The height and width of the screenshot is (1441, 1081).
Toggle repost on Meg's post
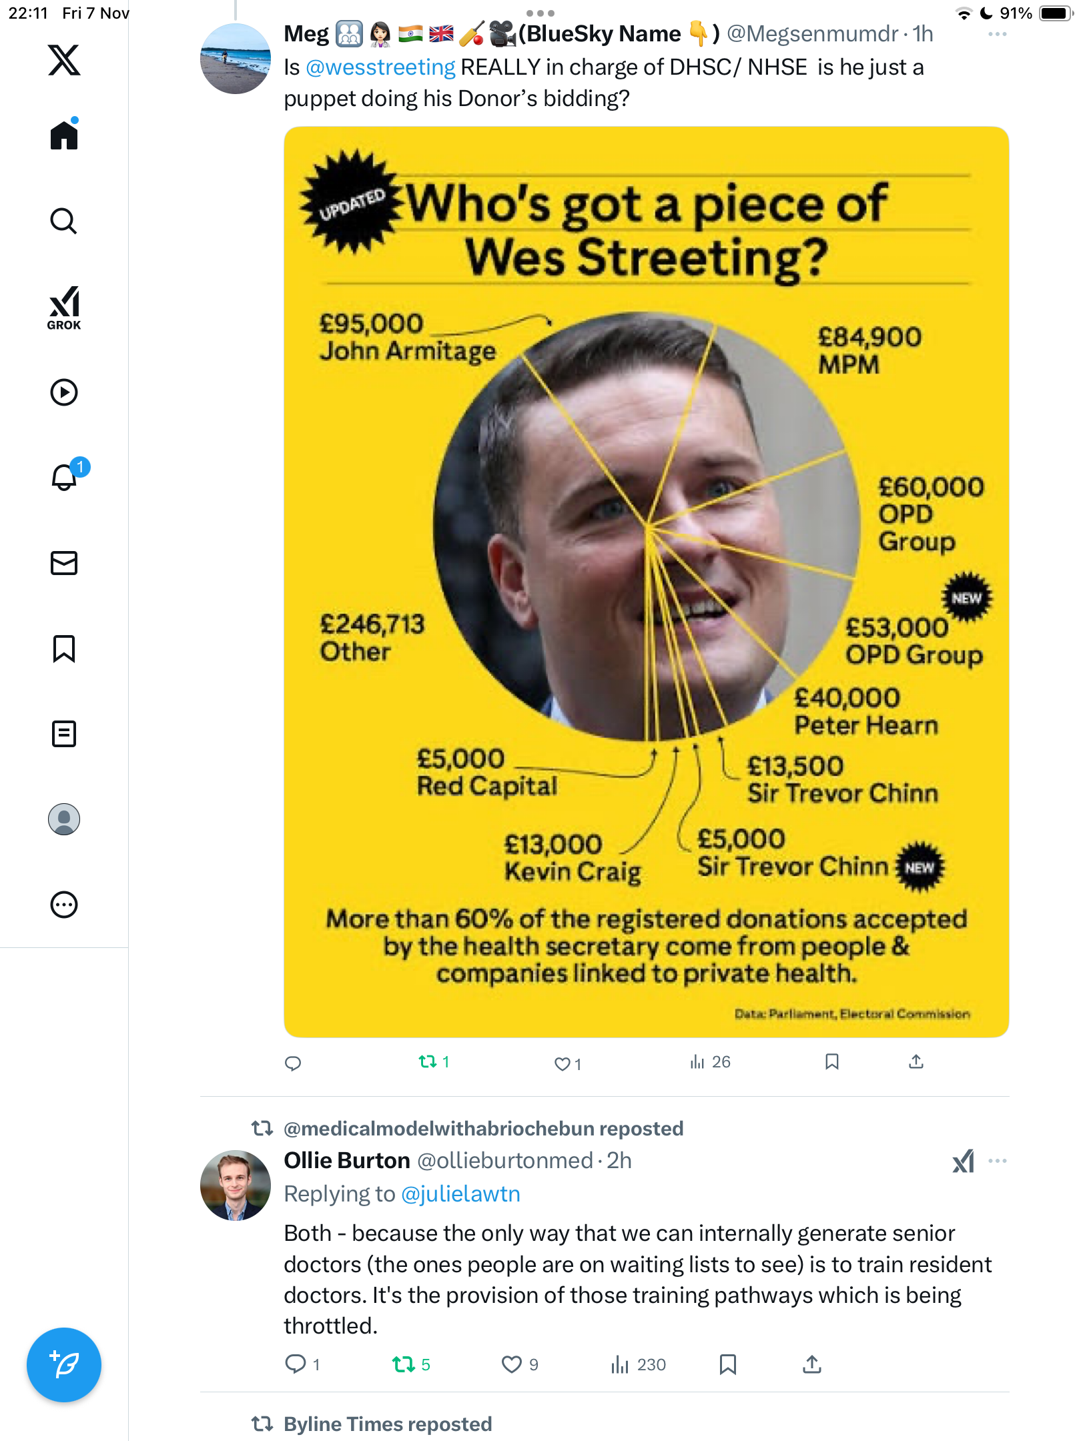(x=428, y=1061)
